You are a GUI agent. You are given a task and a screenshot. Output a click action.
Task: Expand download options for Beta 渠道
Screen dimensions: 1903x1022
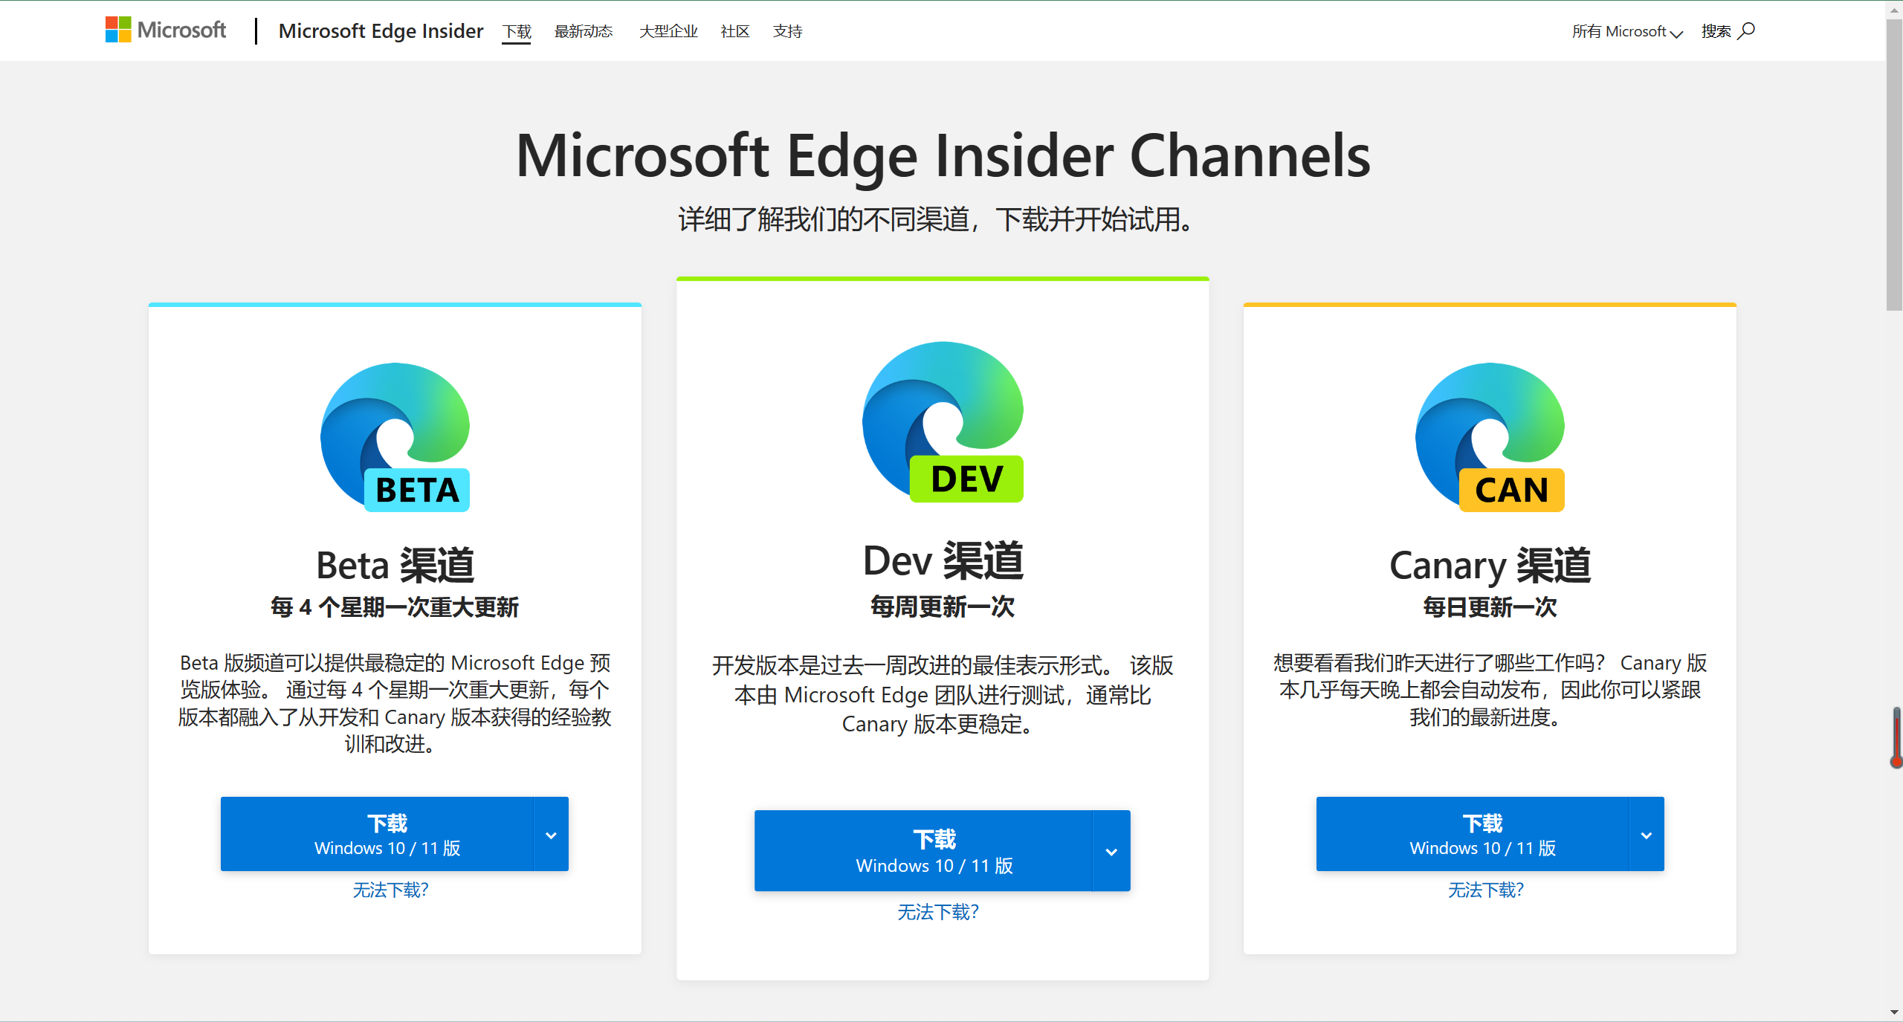coord(551,834)
